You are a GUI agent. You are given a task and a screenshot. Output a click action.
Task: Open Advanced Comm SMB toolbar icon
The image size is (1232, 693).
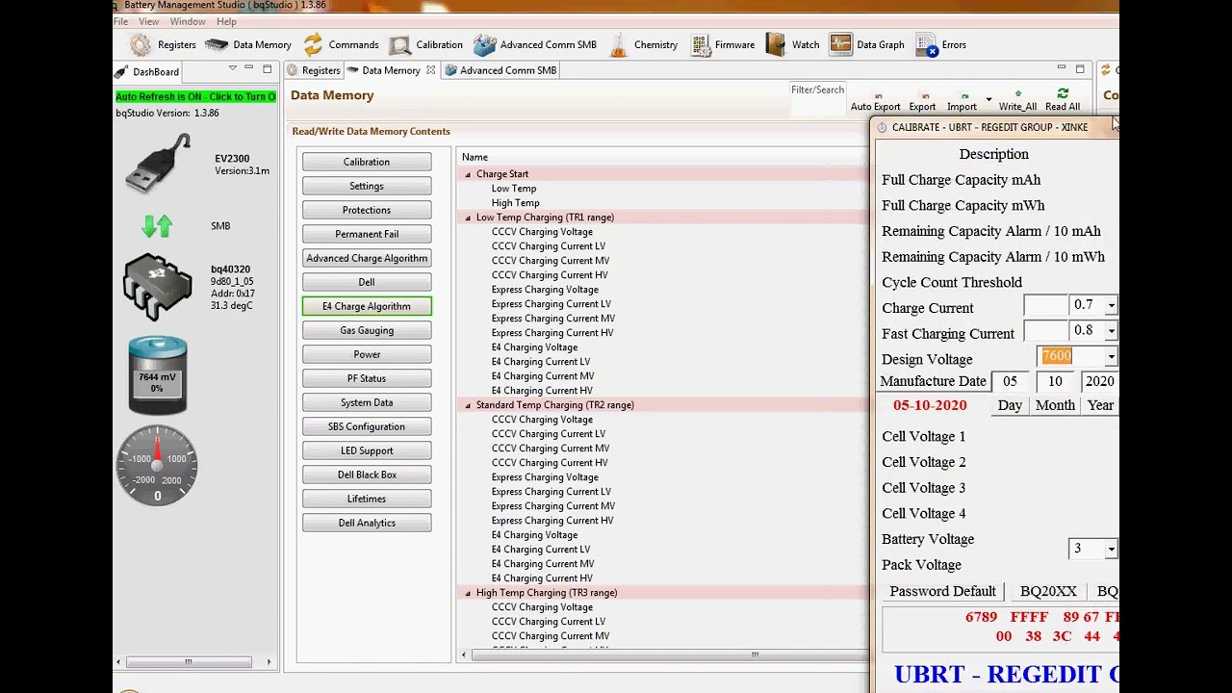(484, 44)
